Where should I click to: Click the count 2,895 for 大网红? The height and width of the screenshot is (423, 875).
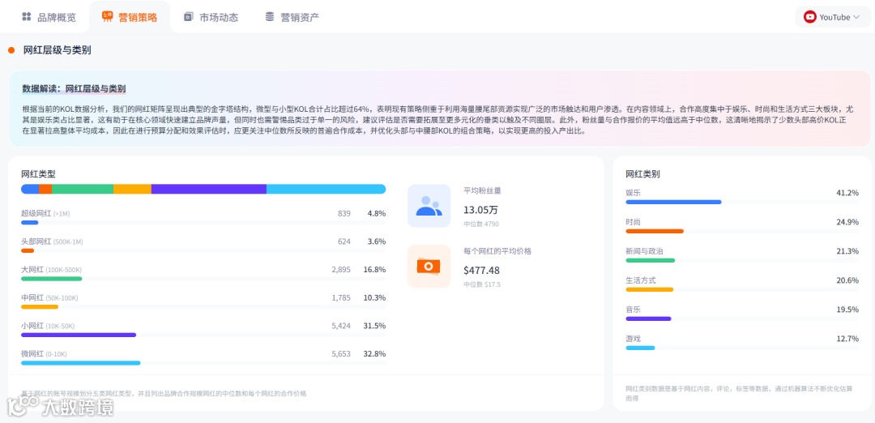pyautogui.click(x=341, y=270)
